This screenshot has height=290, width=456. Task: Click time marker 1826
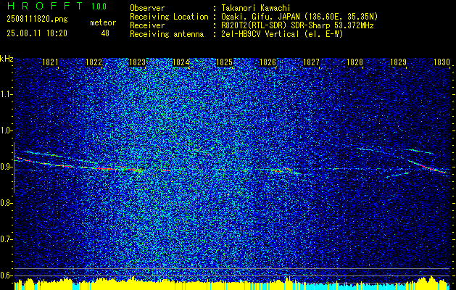point(268,62)
